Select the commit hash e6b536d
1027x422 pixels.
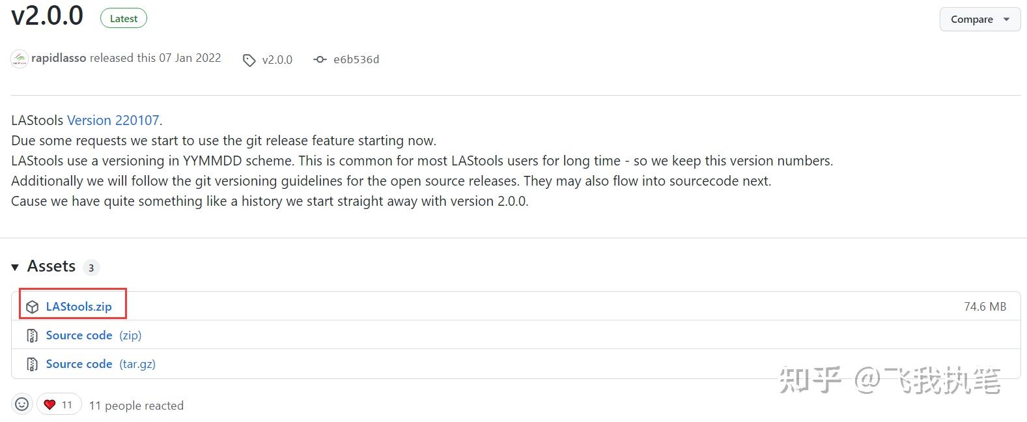point(356,59)
